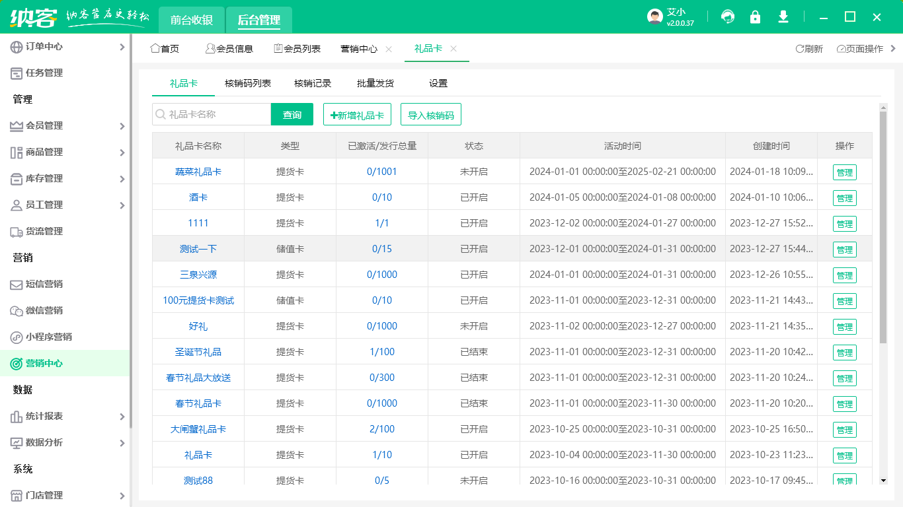Click the download icon in title bar
903x507 pixels.
[x=783, y=17]
